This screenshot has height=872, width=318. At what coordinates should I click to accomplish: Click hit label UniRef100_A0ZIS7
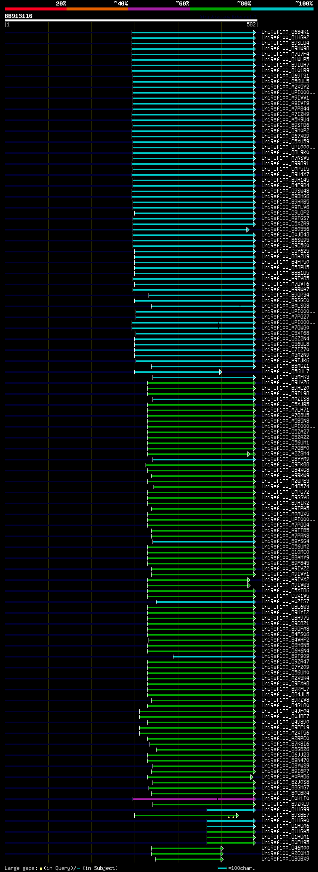click(x=285, y=602)
